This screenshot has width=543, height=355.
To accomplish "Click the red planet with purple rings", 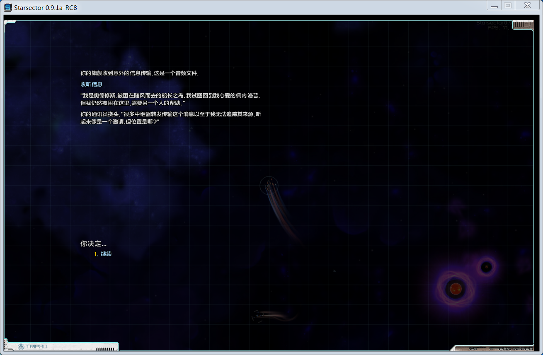I will tap(456, 288).
